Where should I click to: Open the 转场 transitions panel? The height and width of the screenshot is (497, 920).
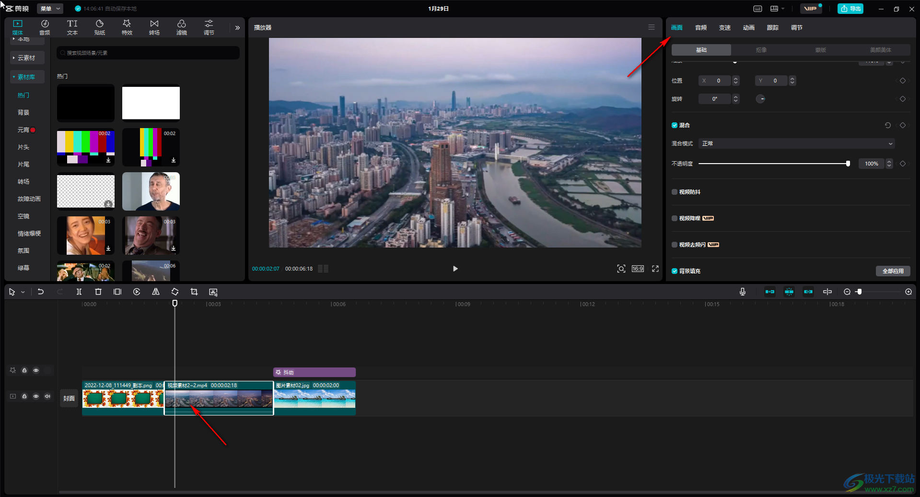pos(154,27)
